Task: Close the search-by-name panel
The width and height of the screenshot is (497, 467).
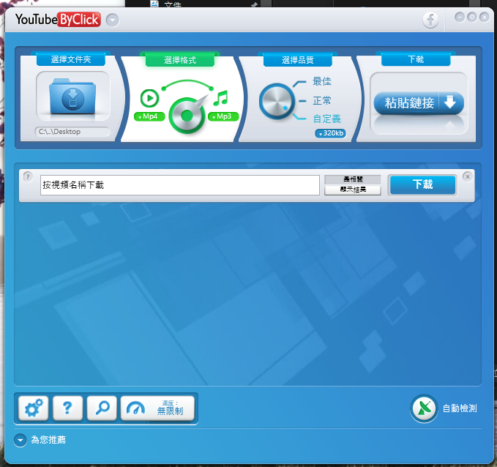Action: click(x=468, y=176)
